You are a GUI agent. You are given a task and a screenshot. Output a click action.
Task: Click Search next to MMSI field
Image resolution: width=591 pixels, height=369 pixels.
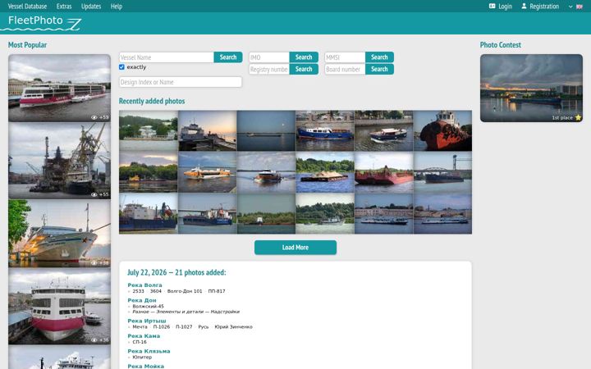[379, 57]
